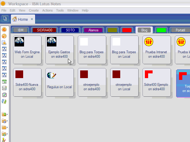This screenshot has width=190, height=142.
Task: Expand the plain yellow bookmark folder
Action: coord(5,128)
